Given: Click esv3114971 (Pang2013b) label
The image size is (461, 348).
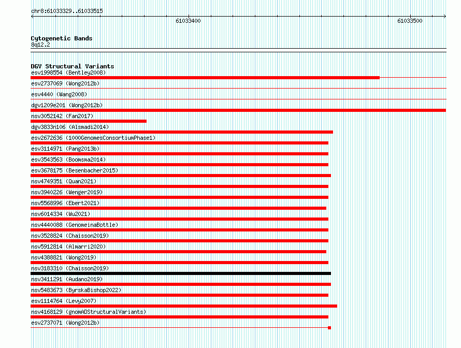Looking at the screenshot, I should 65,149.
